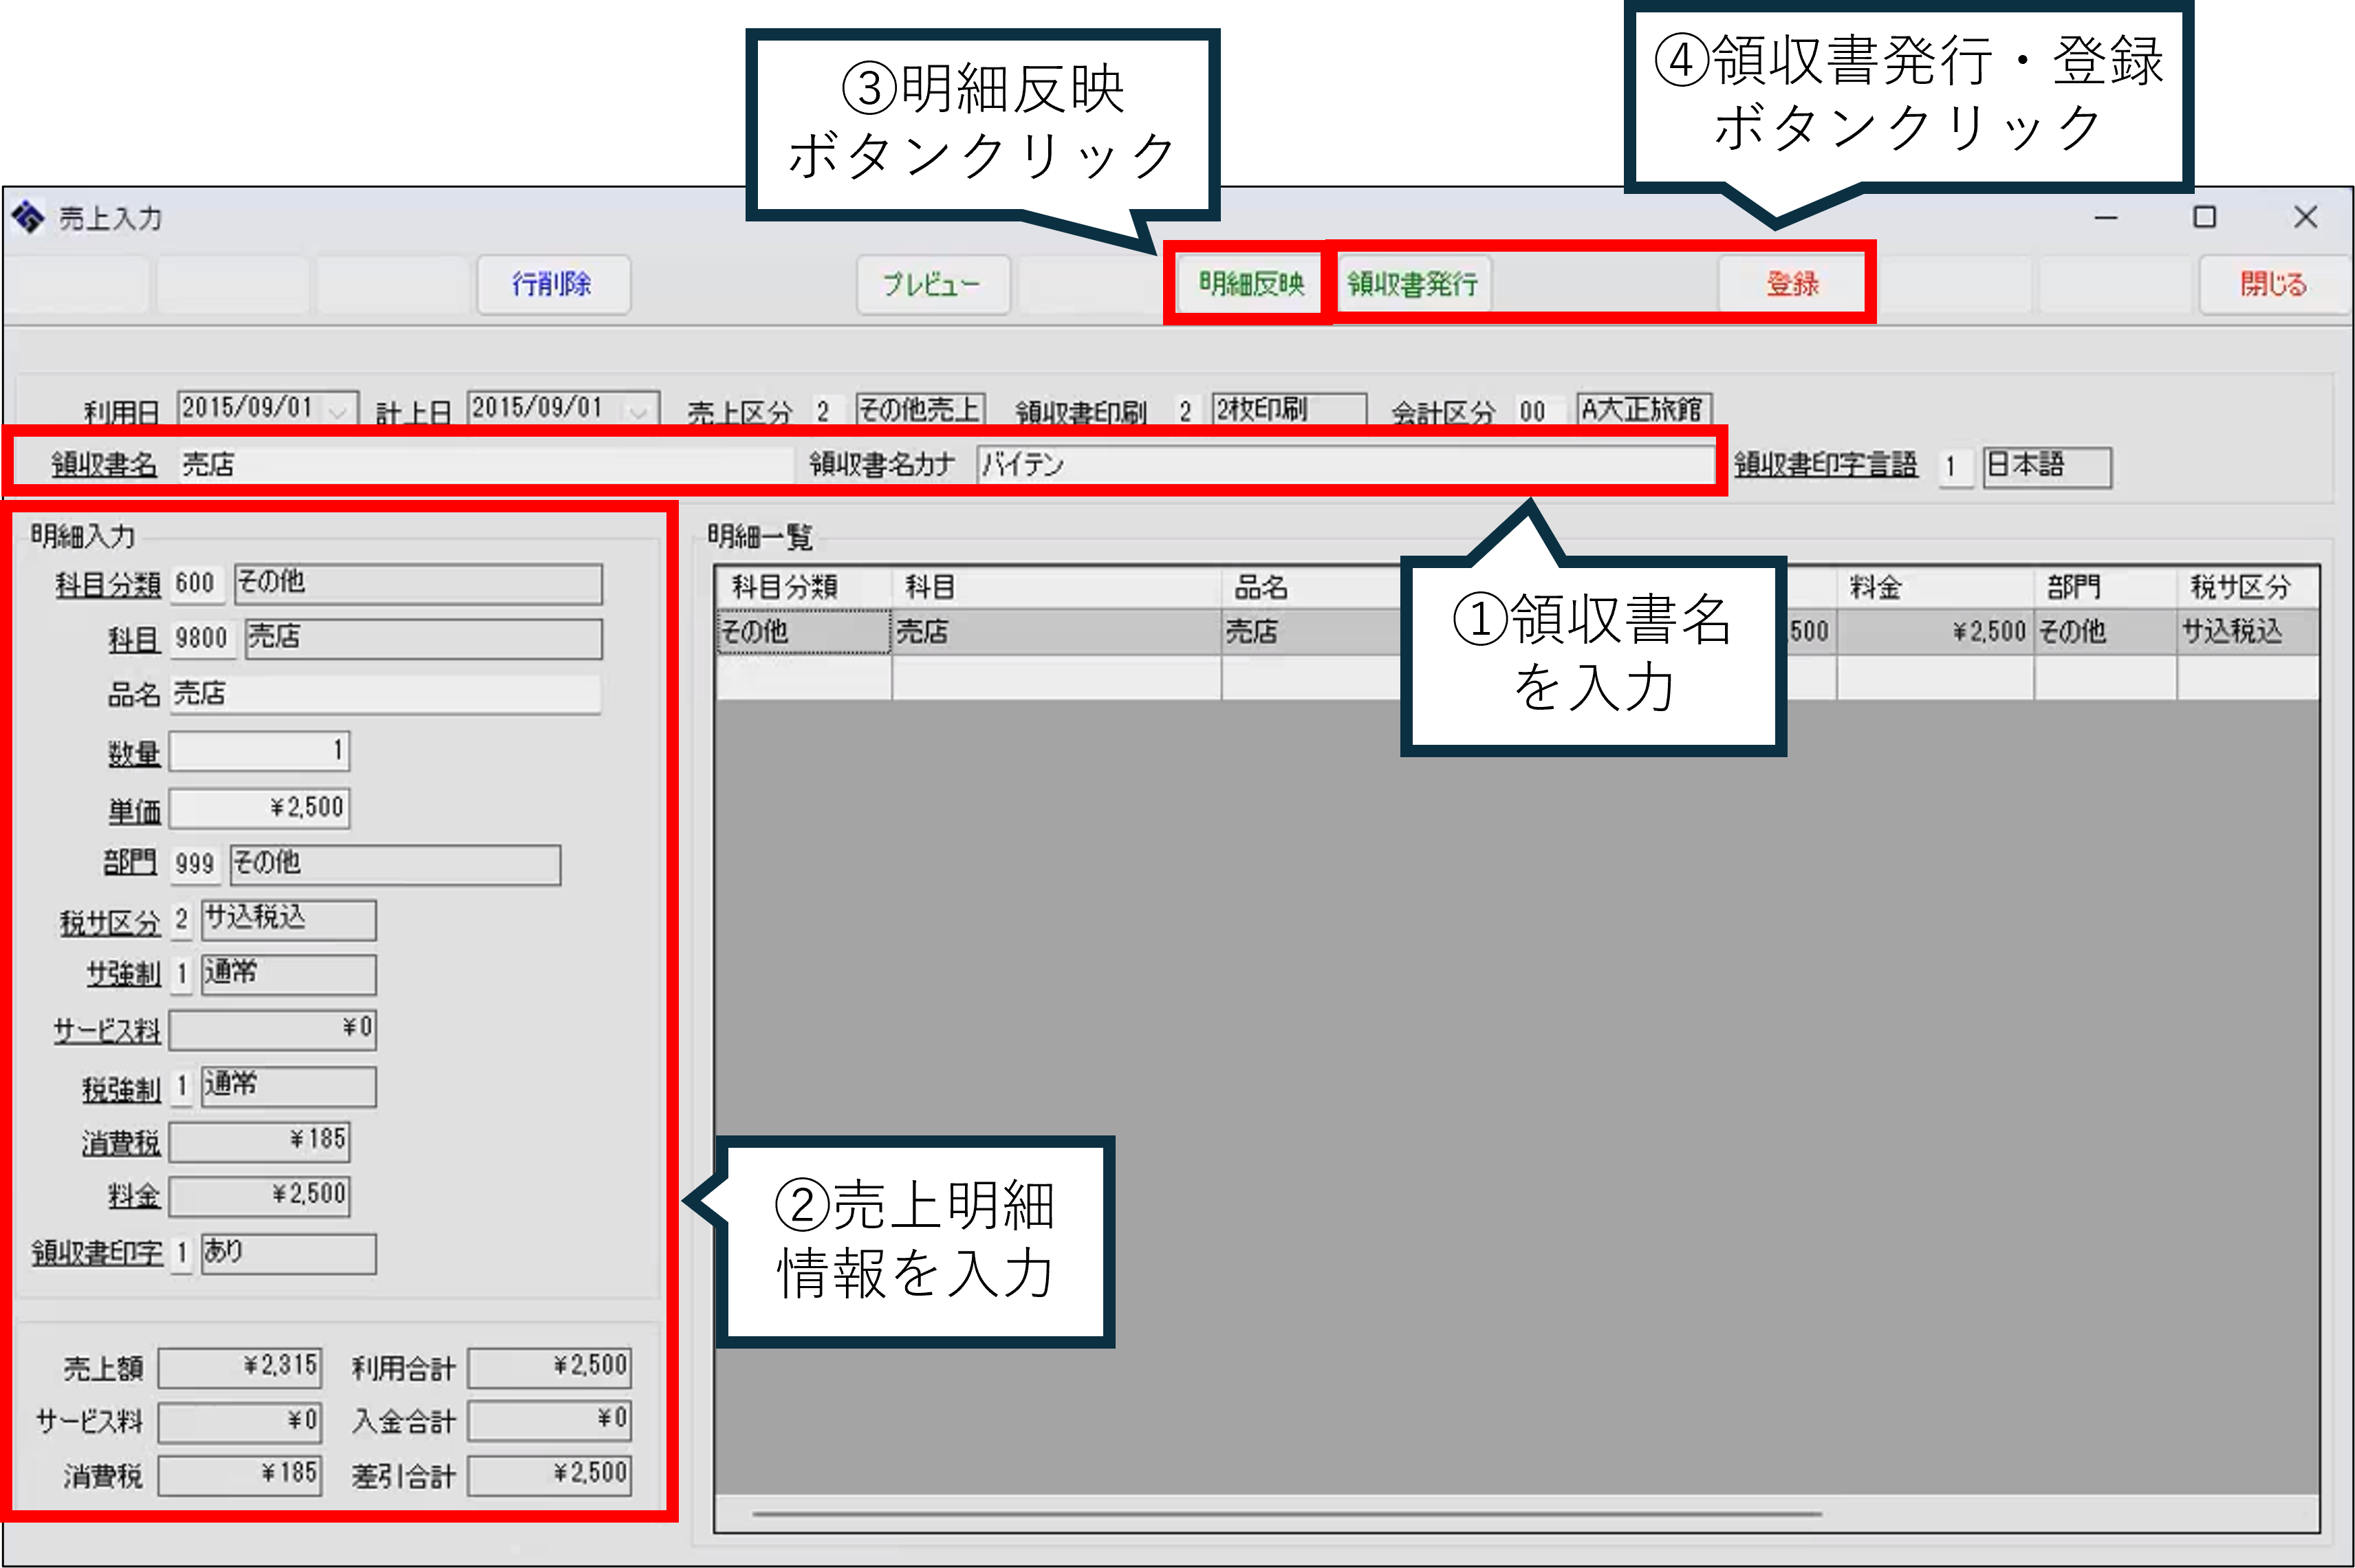Maximize the 売上入力 window
The image size is (2355, 1568).
[2204, 217]
